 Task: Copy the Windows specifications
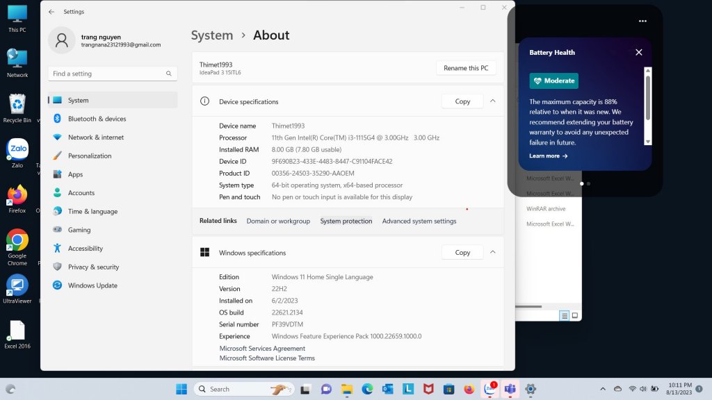click(x=462, y=253)
